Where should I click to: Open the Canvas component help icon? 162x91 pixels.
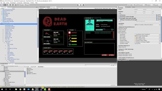tap(157, 15)
